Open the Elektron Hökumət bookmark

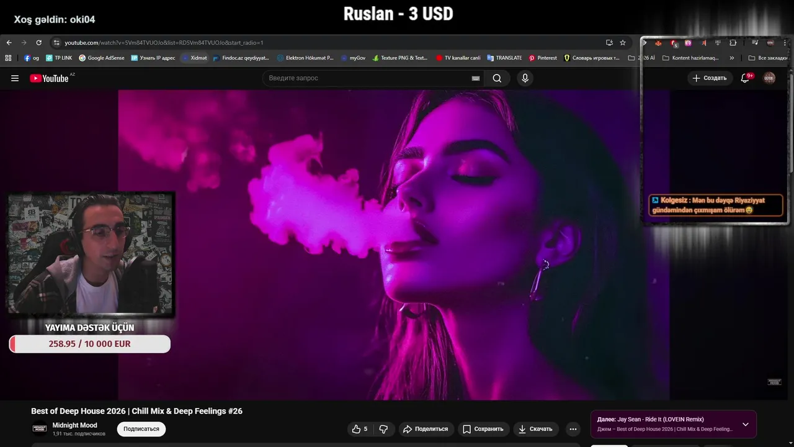pyautogui.click(x=305, y=58)
